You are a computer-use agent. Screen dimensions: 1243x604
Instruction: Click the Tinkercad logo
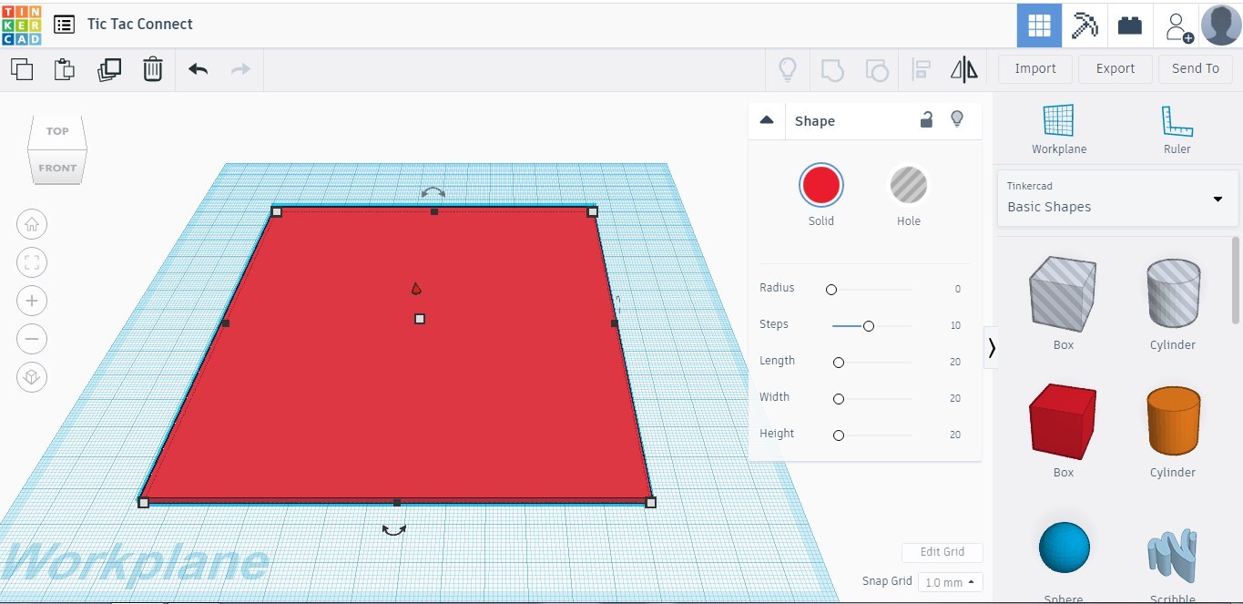tap(22, 25)
